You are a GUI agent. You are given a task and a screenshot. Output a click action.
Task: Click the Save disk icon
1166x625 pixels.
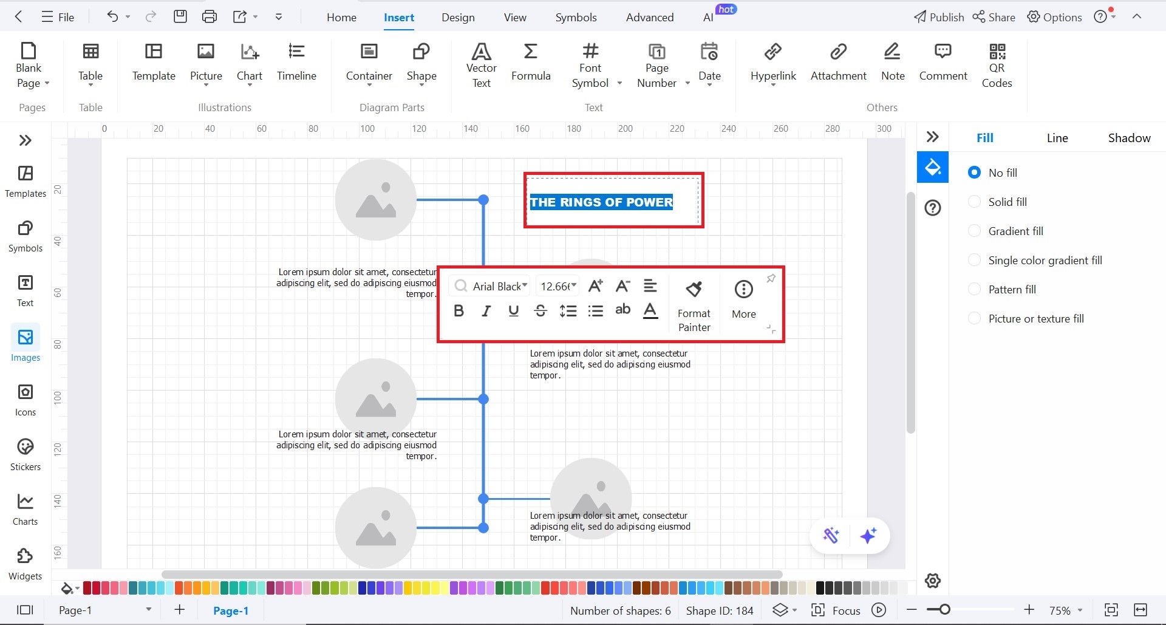click(180, 17)
